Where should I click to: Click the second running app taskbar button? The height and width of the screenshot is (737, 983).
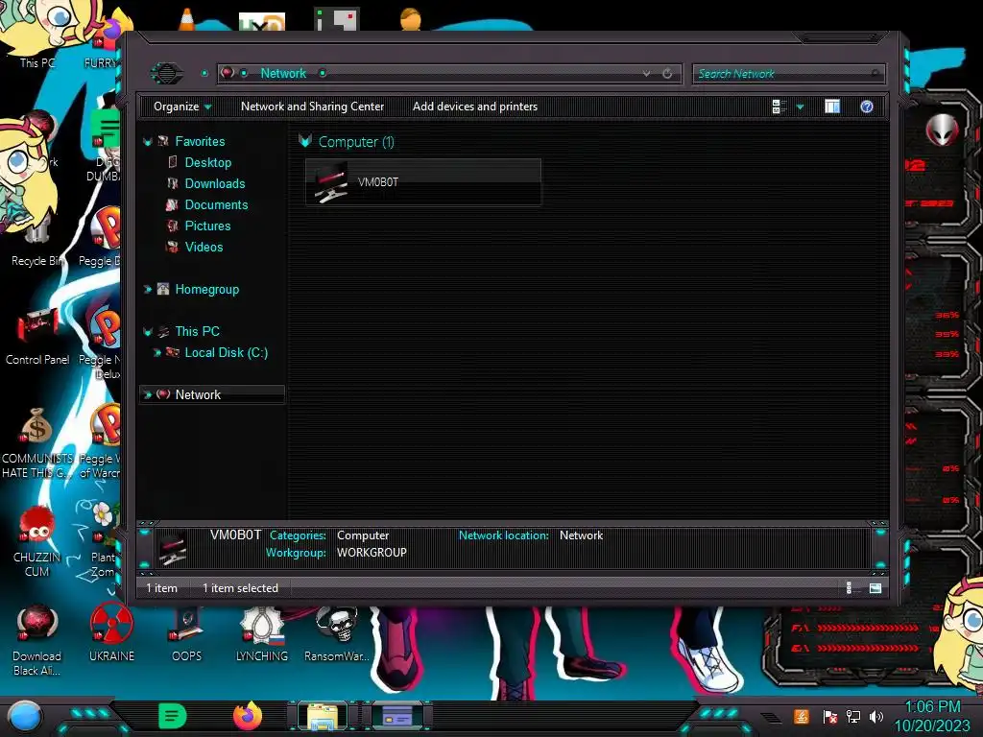pos(397,716)
